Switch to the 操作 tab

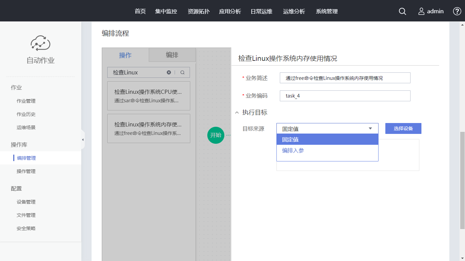tap(125, 55)
